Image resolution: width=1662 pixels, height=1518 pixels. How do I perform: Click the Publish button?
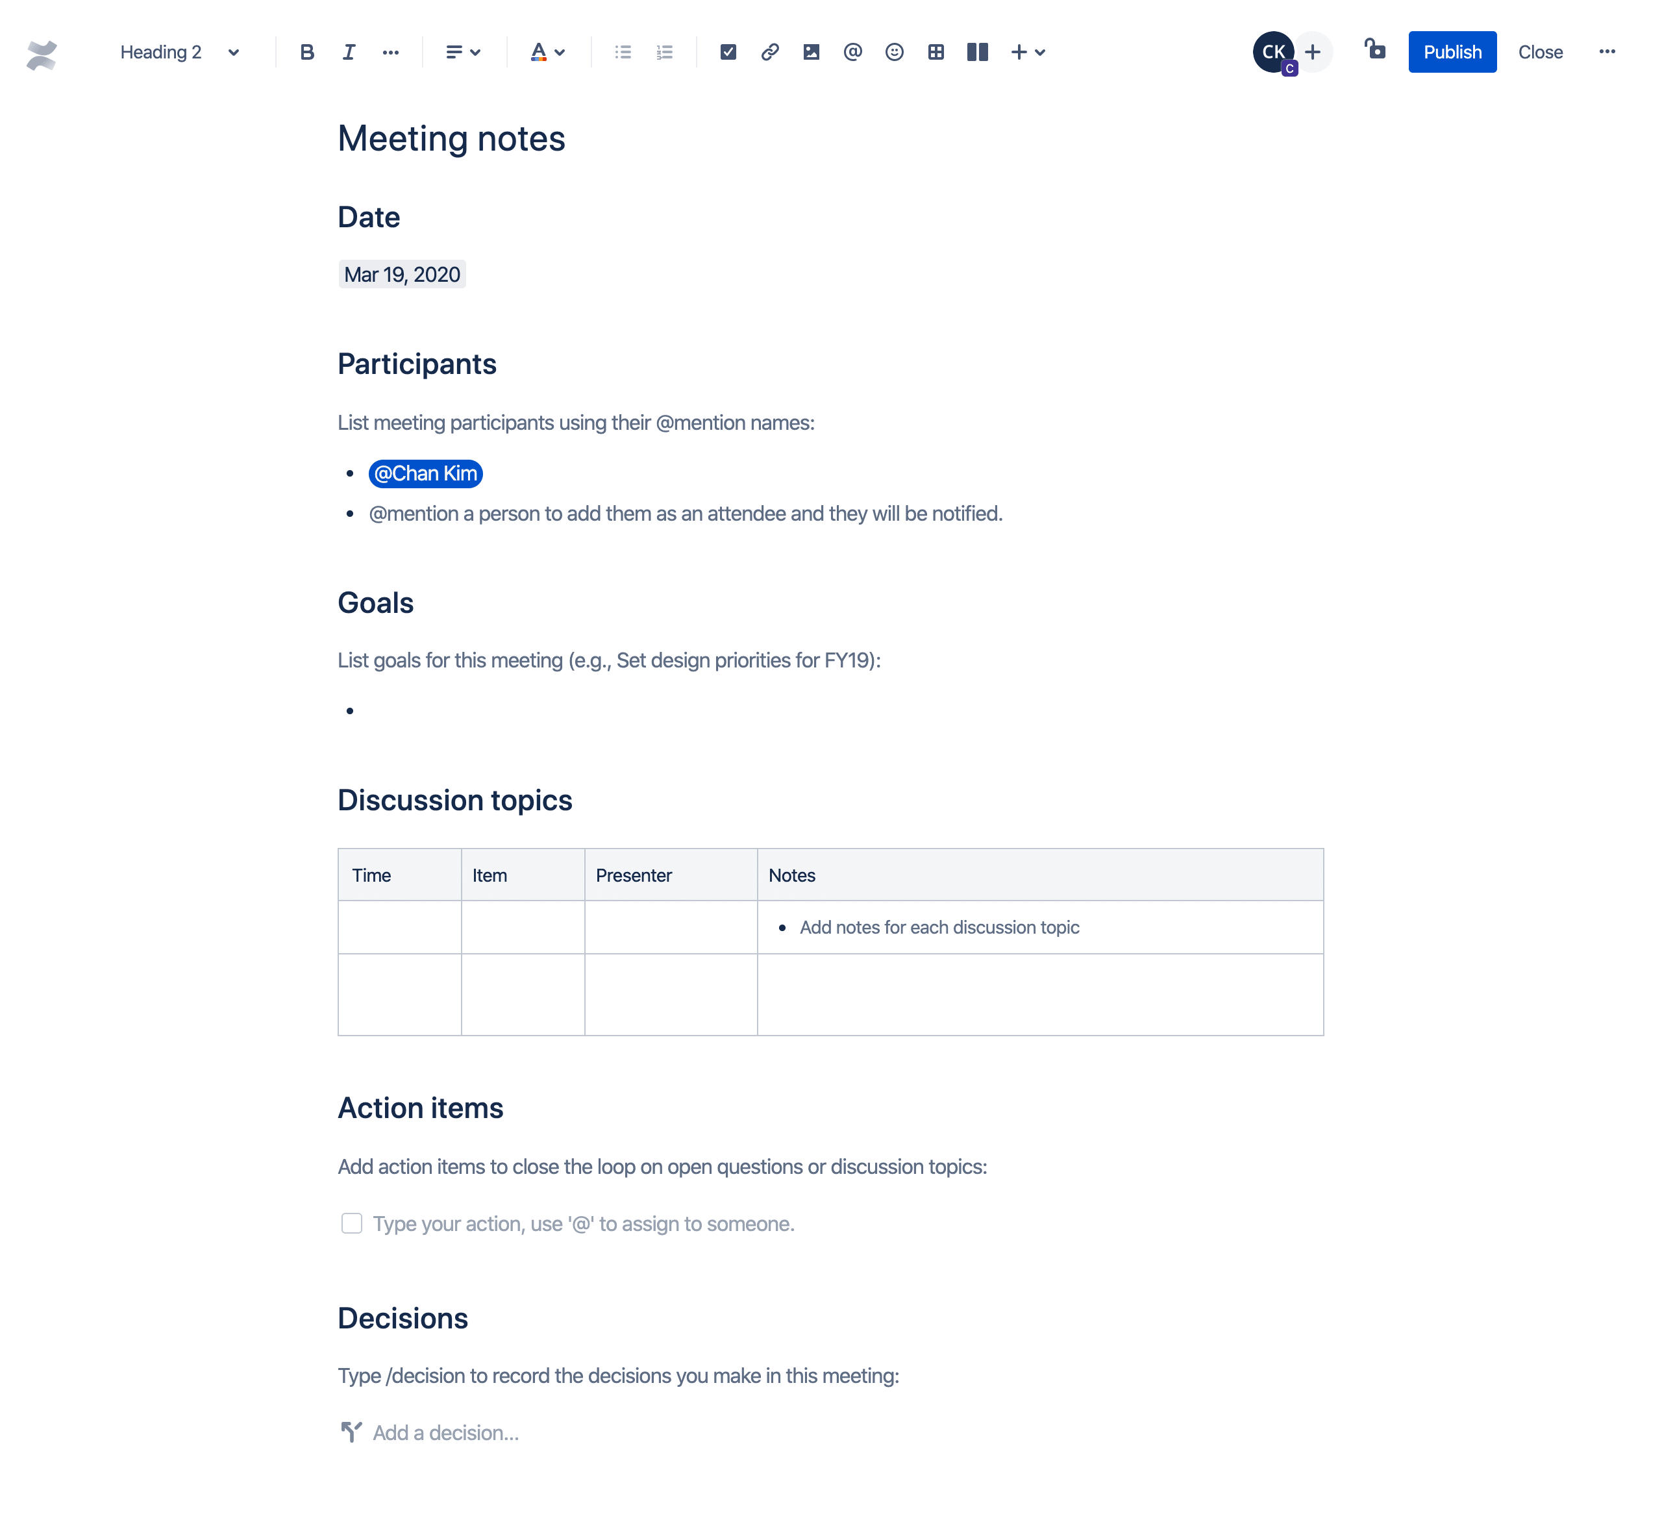1450,52
